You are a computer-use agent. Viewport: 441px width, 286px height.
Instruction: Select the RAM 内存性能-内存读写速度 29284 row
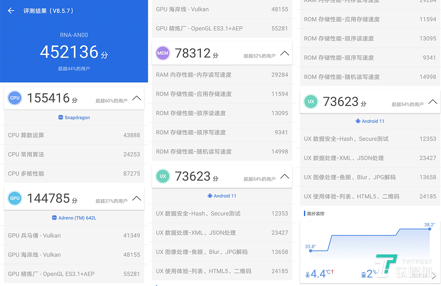[x=222, y=75]
